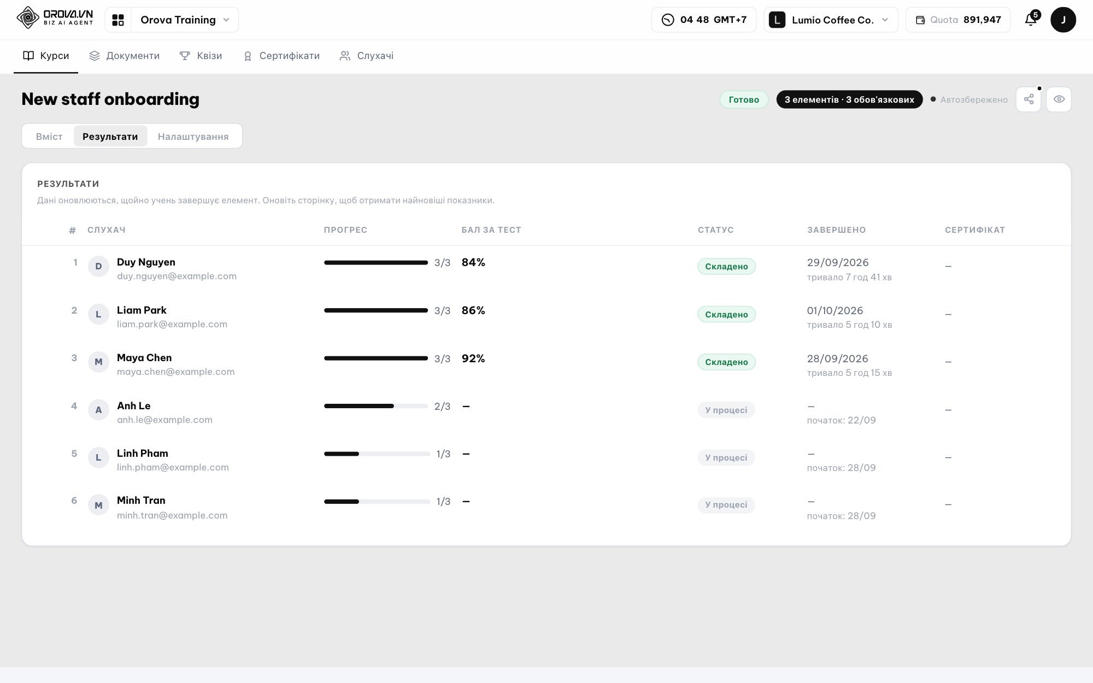Click the Orova.vn logo

[x=55, y=18]
